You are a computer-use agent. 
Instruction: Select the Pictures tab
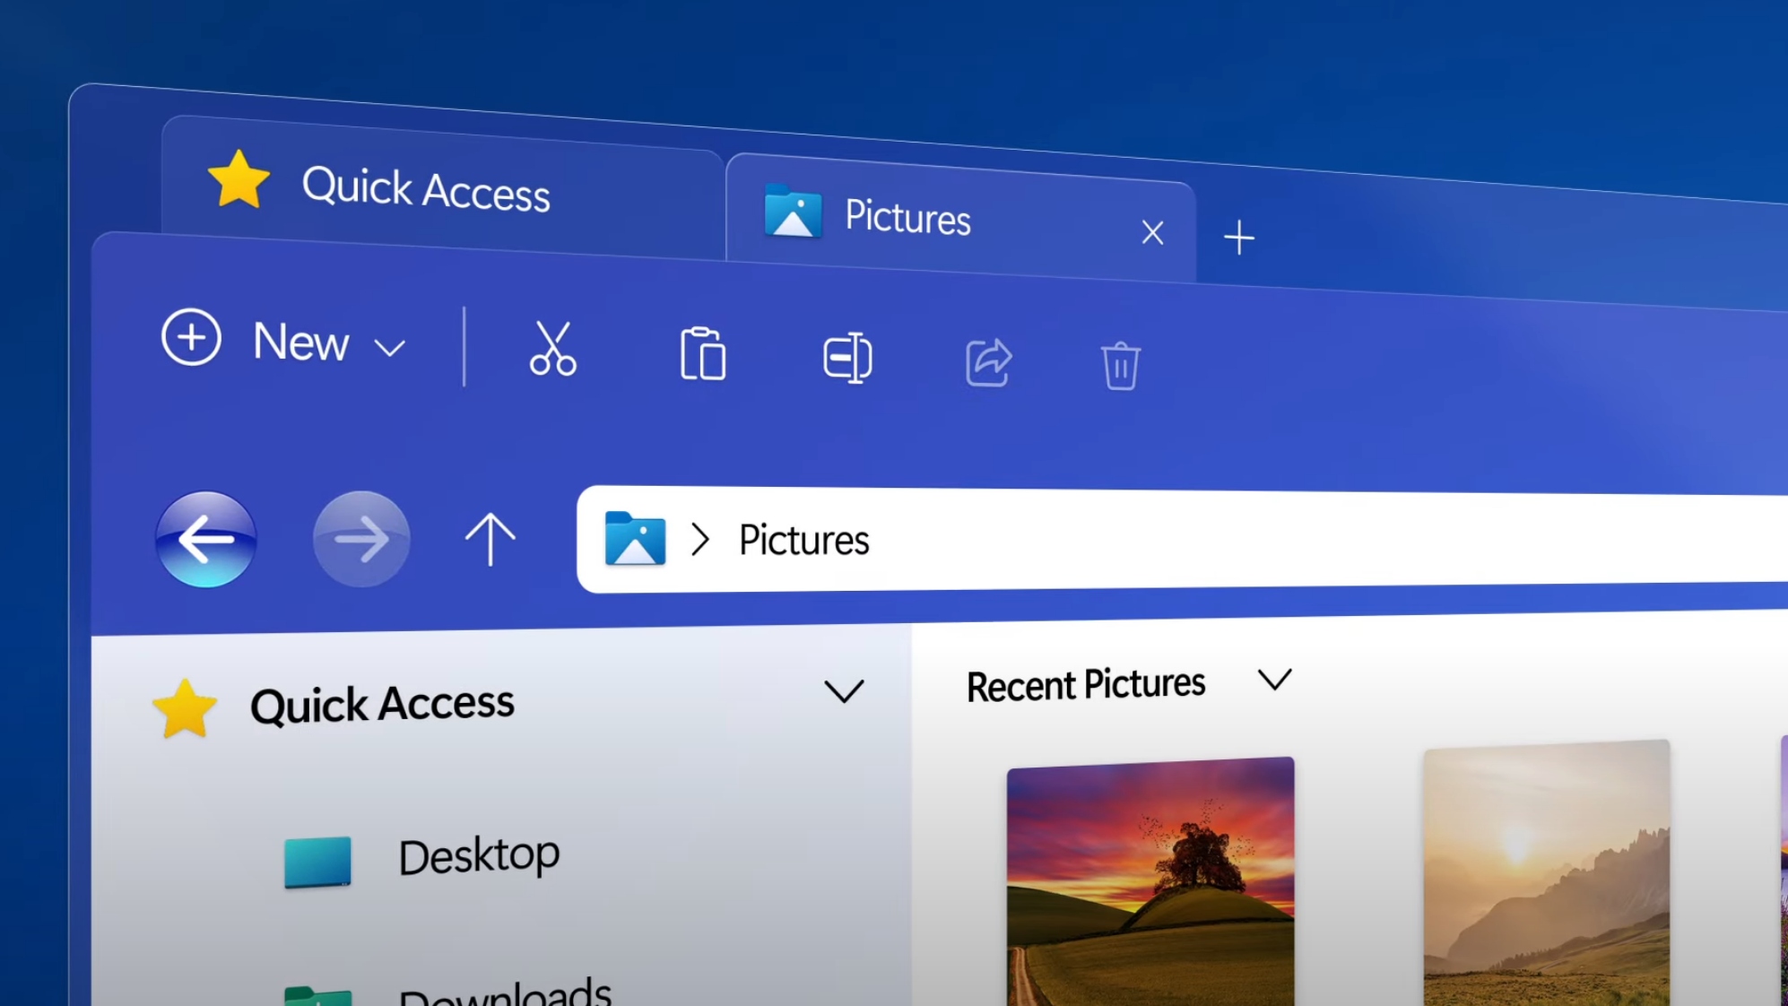(907, 218)
